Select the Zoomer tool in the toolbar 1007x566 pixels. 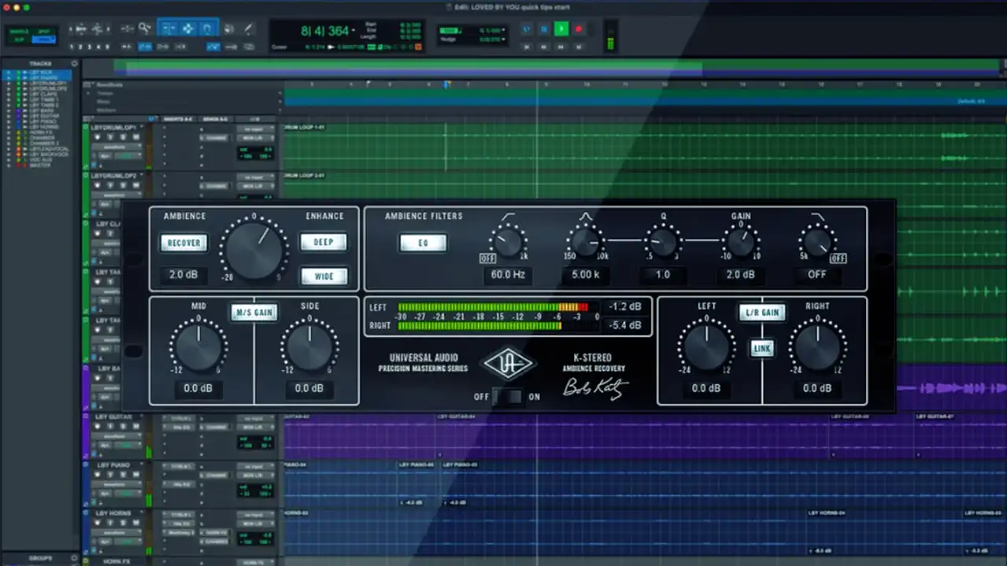click(x=144, y=28)
